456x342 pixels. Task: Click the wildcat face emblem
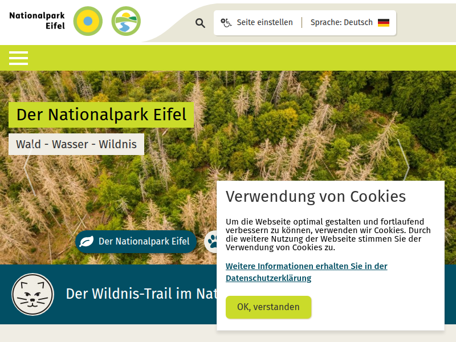(x=32, y=295)
